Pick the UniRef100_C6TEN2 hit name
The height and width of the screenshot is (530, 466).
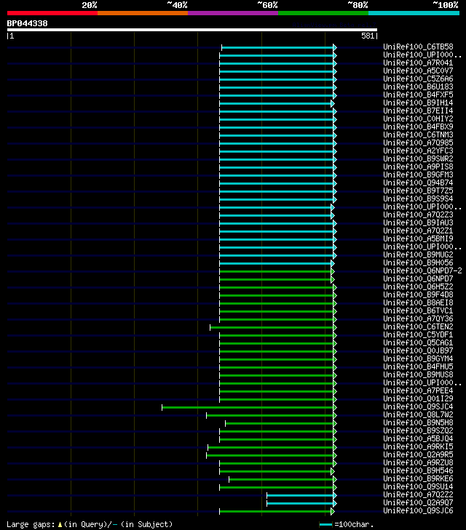(418, 327)
